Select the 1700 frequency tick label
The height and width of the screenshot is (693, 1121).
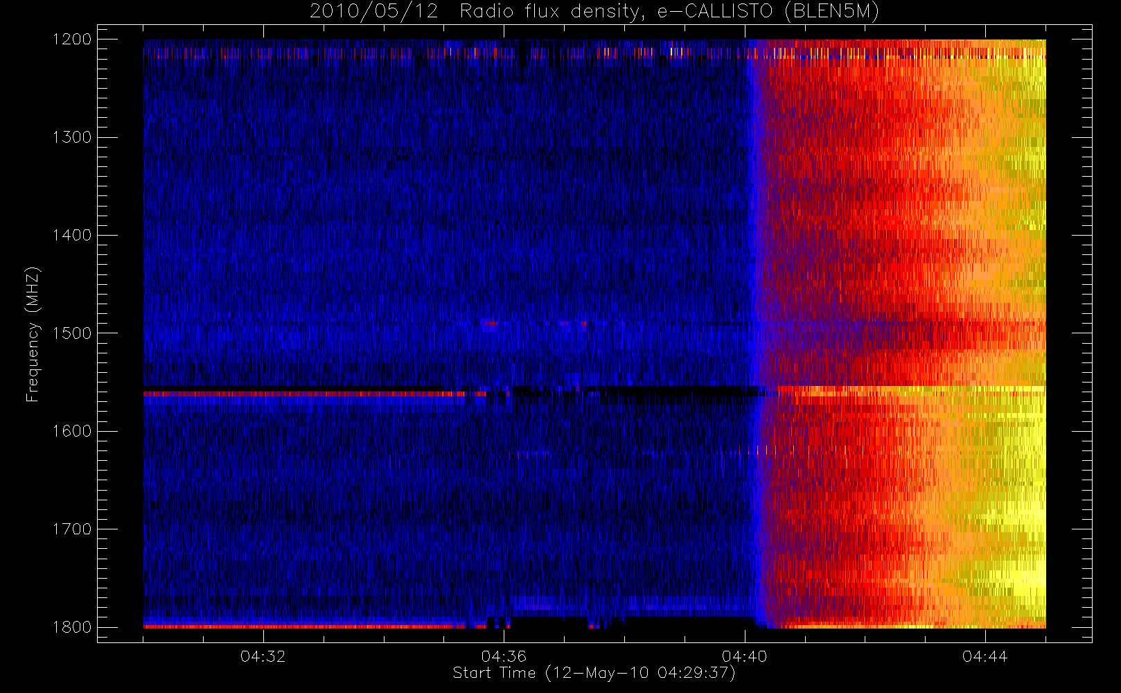tap(72, 529)
